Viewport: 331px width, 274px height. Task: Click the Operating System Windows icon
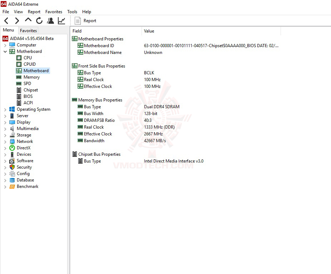[12, 109]
